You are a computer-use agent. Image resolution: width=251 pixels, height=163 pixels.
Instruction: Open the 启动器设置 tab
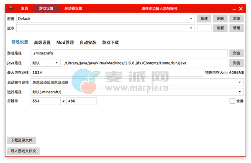(73, 8)
